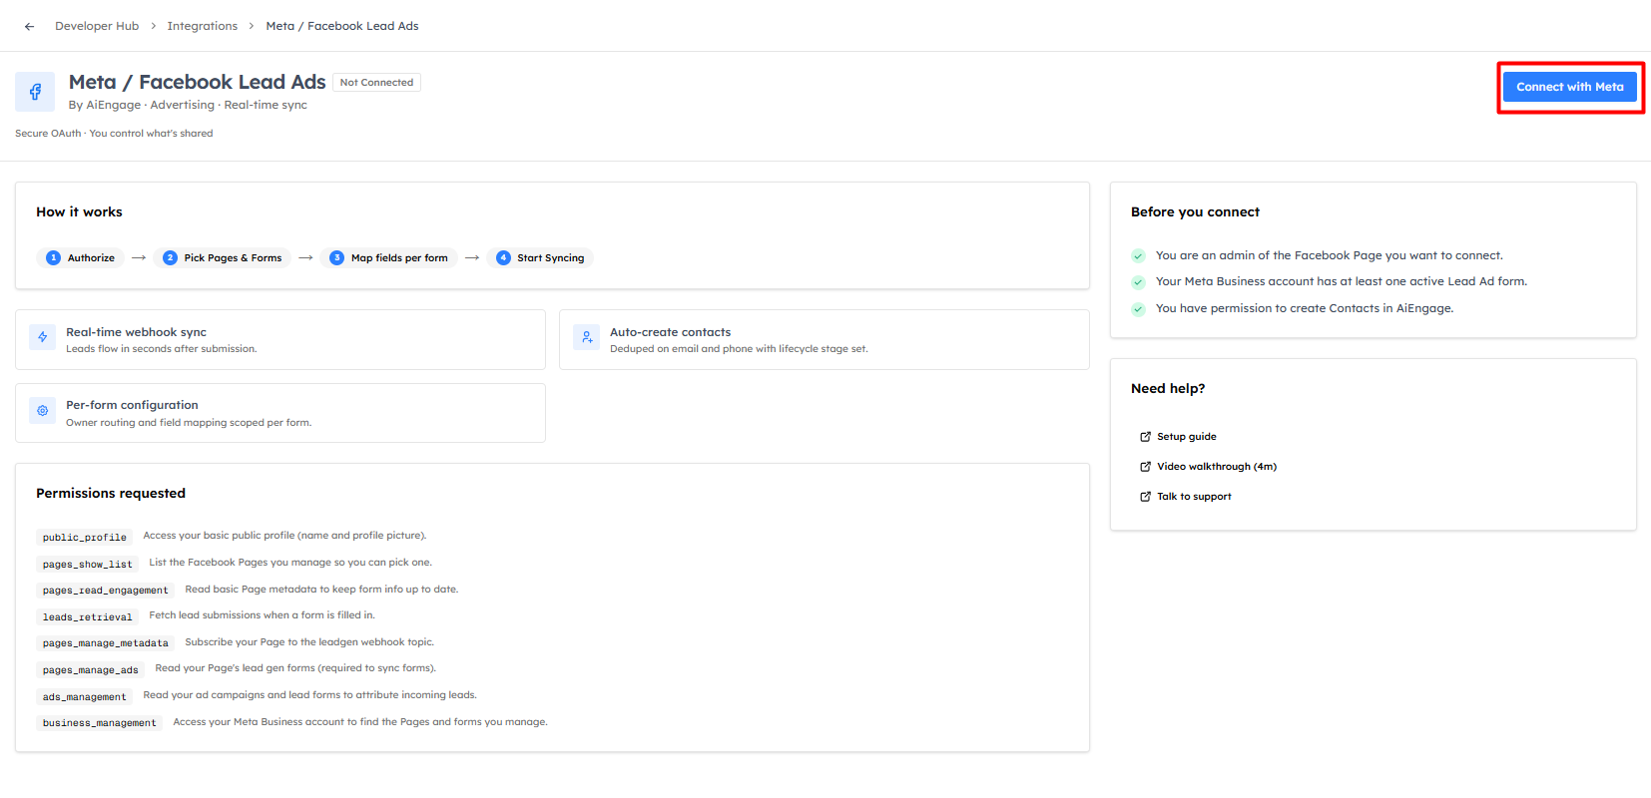Click the Meta / Facebook Lead Ads page title
1651x798 pixels.
point(198,82)
